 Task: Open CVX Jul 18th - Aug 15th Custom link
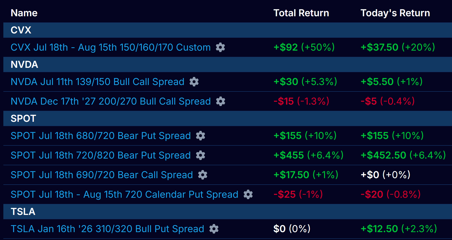tap(111, 47)
